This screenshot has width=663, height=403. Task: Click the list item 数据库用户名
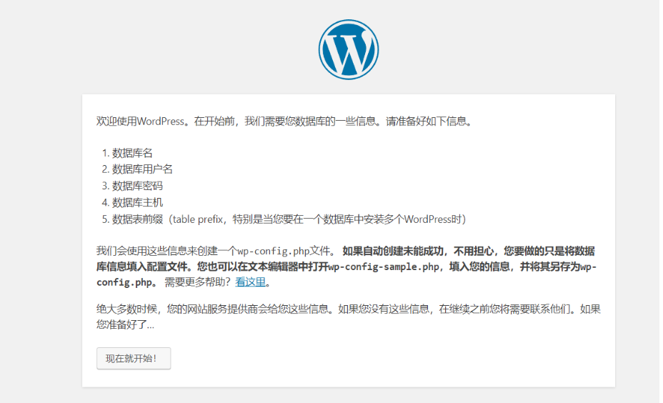[x=142, y=169]
